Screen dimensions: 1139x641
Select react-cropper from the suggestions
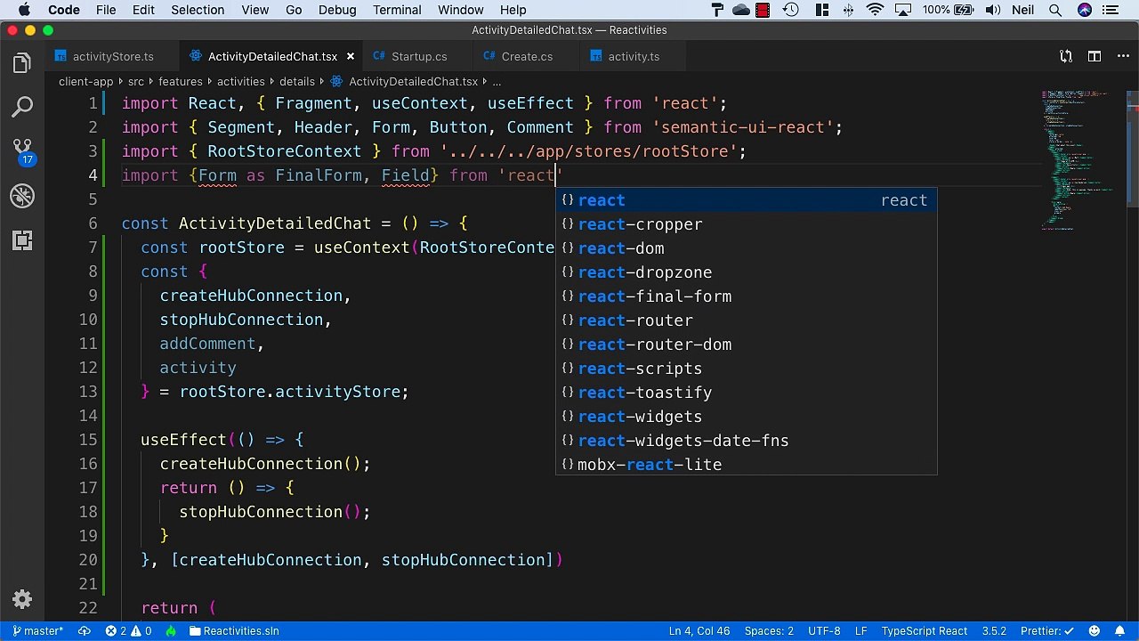pyautogui.click(x=746, y=224)
